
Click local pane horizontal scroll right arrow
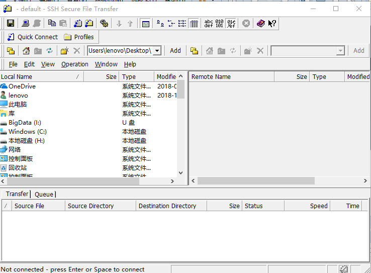[172, 181]
